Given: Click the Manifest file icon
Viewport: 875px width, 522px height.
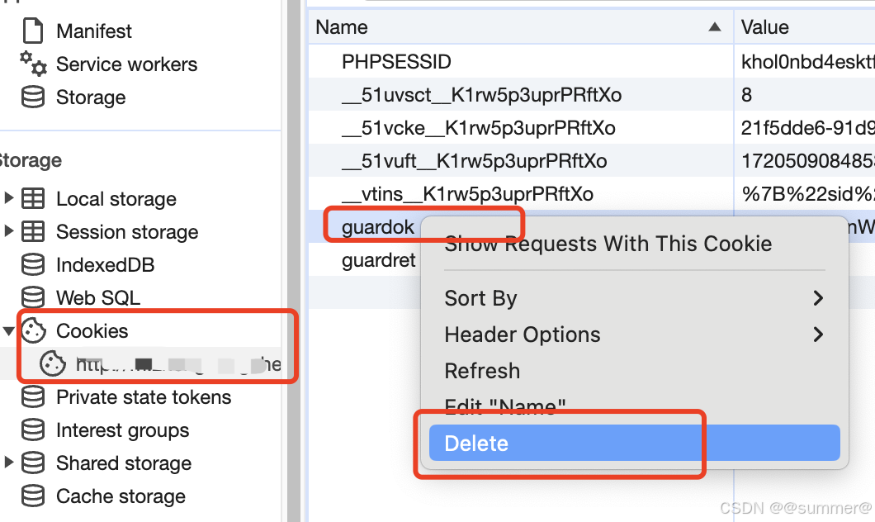Looking at the screenshot, I should click(33, 31).
